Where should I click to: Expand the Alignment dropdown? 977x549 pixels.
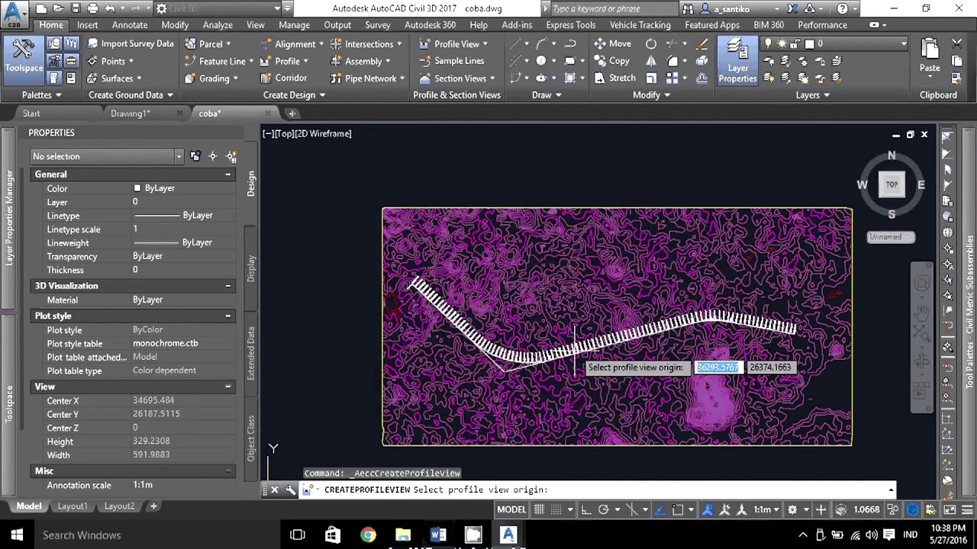[321, 43]
